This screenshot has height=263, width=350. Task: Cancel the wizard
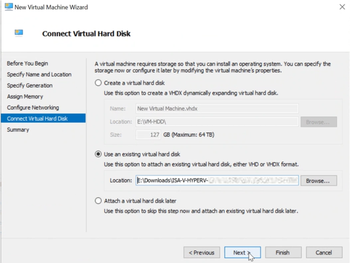[324, 252]
